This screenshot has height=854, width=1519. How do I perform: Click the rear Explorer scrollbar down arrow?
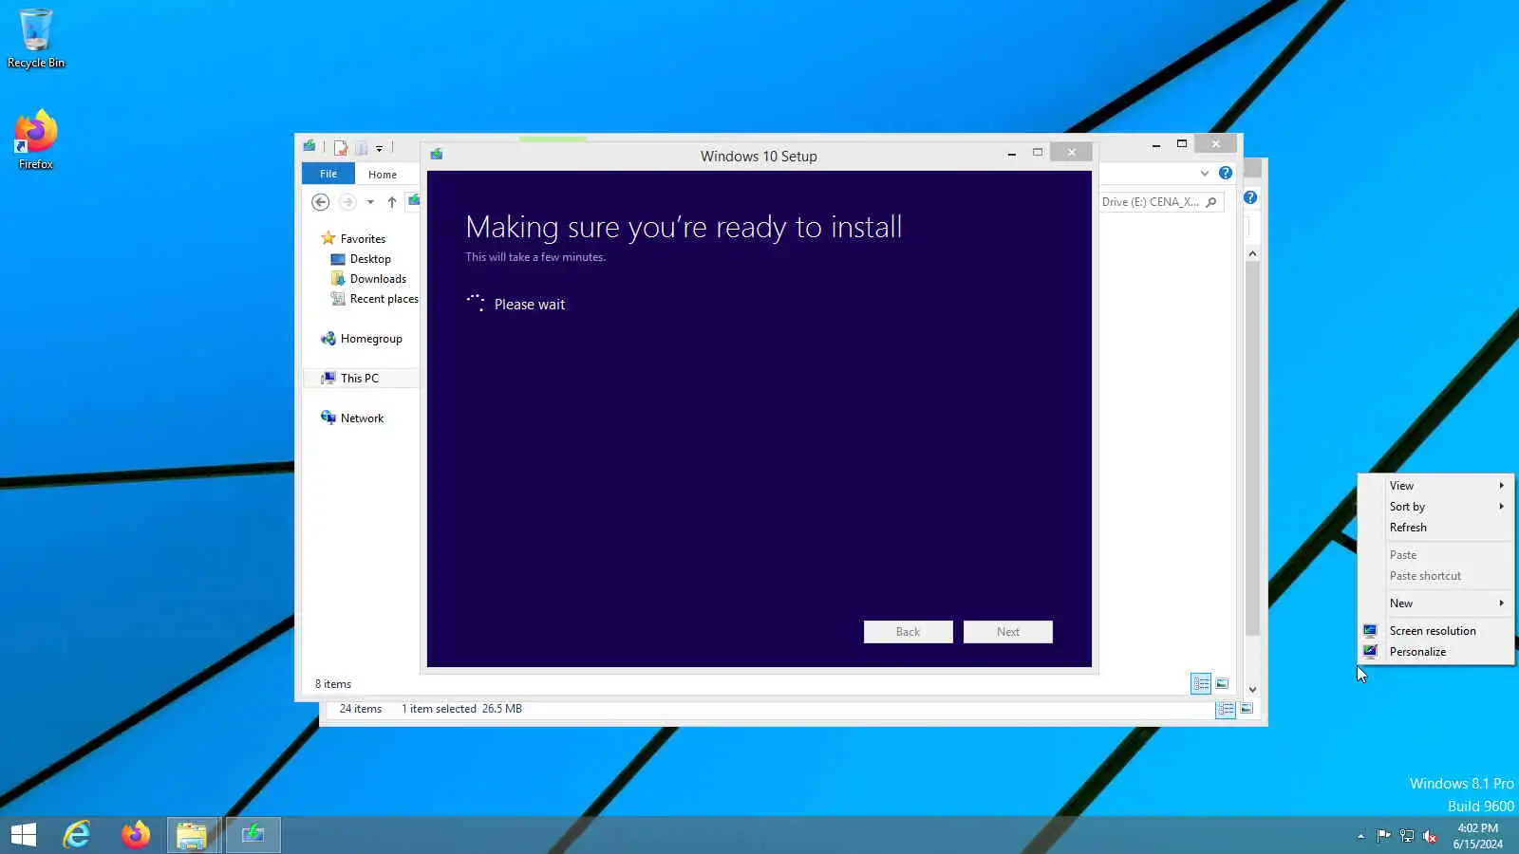[x=1252, y=690]
